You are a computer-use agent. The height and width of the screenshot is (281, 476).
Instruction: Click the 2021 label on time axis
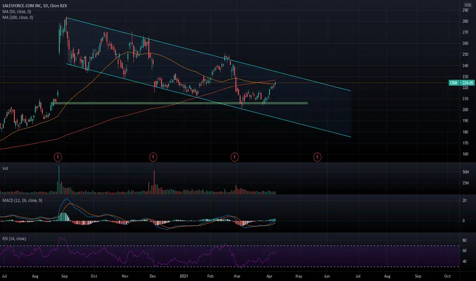coord(184,276)
